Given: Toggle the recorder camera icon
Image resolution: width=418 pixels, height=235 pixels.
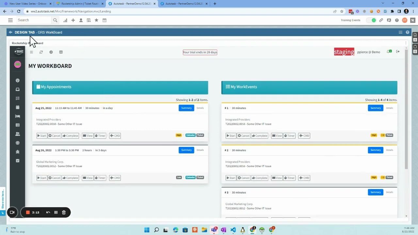Looking at the screenshot, I should coord(12,212).
